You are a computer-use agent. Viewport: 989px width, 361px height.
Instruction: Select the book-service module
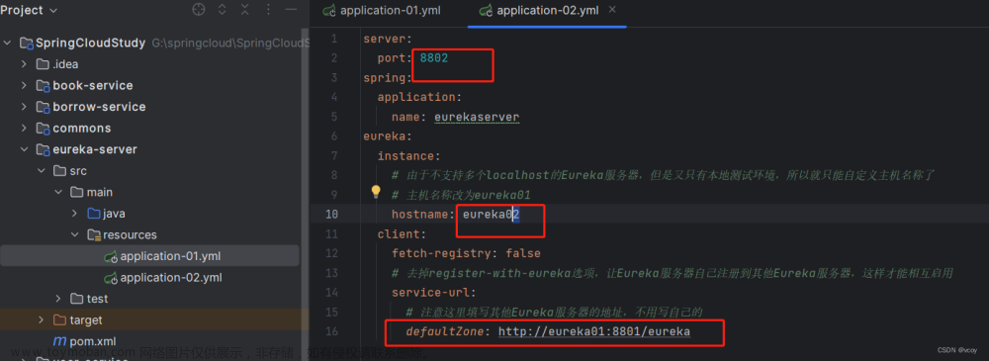(x=93, y=86)
